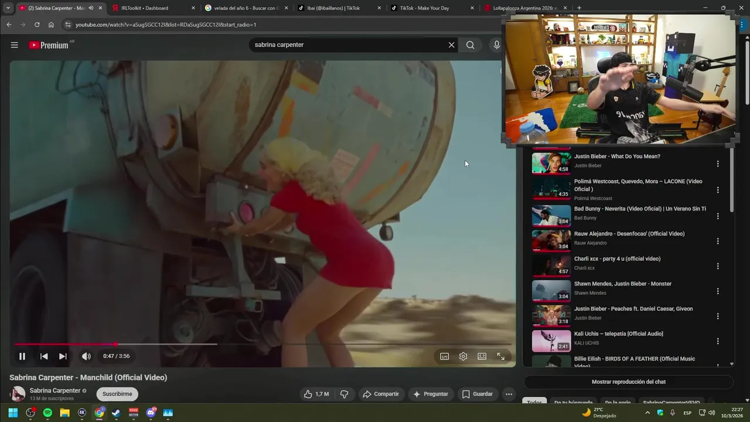Viewport: 750px width, 422px height.
Task: Open more actions ellipsis under the video
Action: click(509, 394)
